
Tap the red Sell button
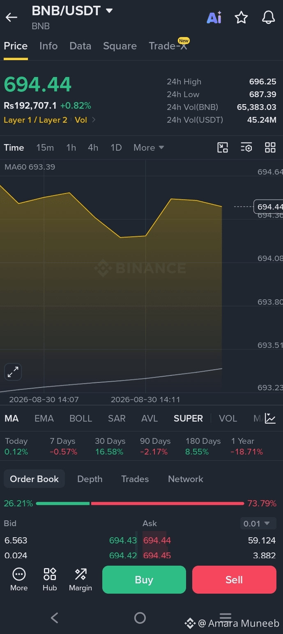pos(234,580)
